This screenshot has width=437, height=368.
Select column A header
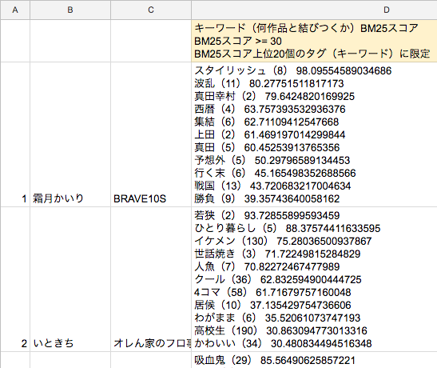[x=15, y=10]
